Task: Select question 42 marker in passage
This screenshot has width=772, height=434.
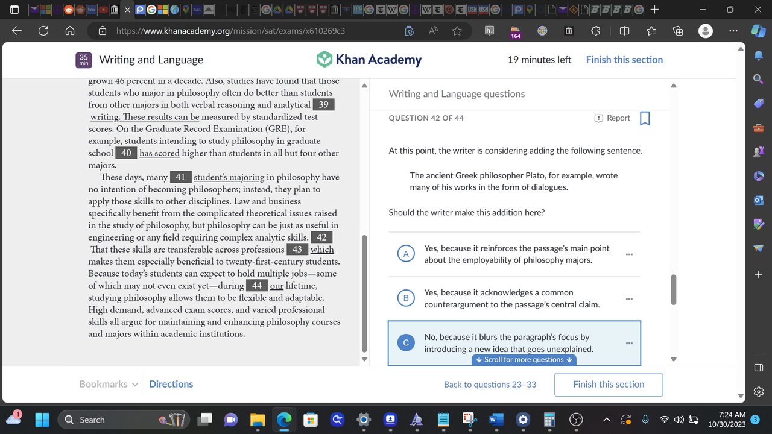Action: 321,237
